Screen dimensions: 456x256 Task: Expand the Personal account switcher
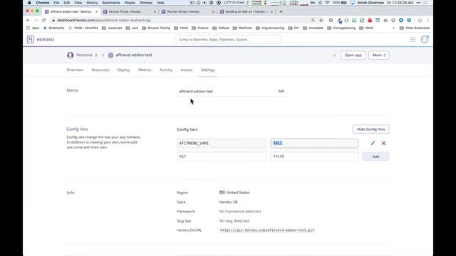click(96, 55)
